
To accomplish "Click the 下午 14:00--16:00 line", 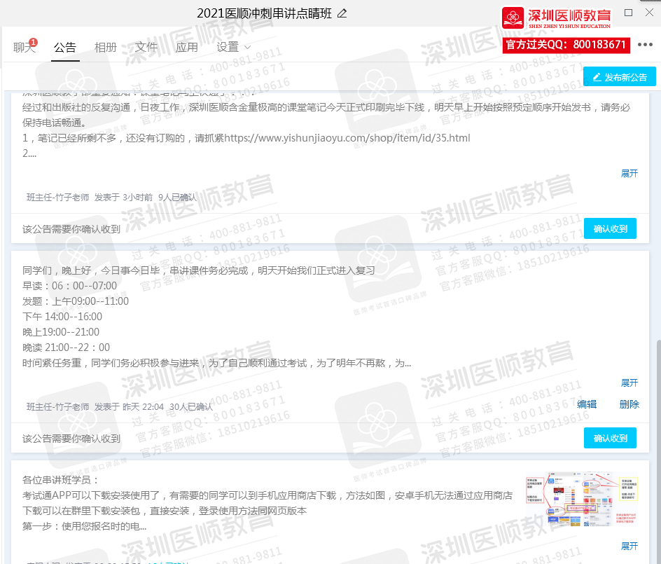I will click(x=62, y=317).
